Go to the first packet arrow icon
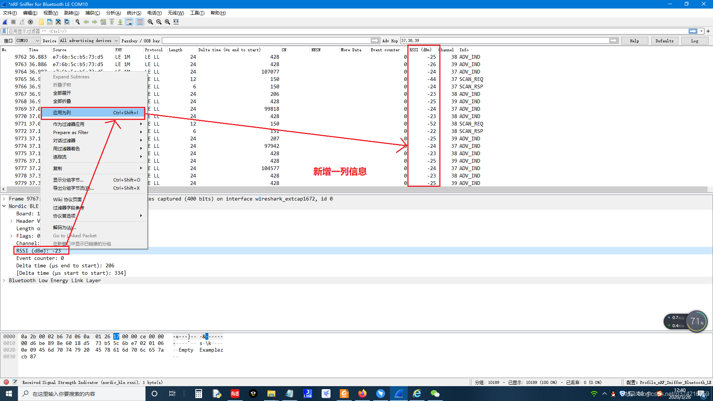Screen dimensions: 713x401 (112, 22)
